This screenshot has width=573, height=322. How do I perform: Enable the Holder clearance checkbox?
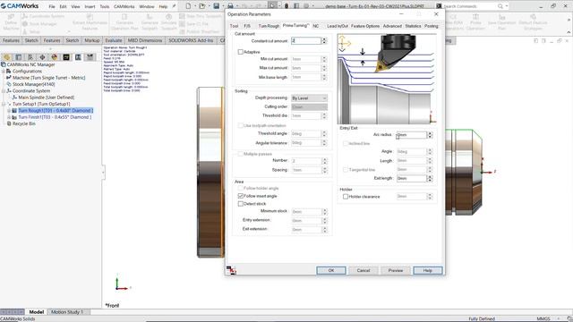tap(346, 197)
